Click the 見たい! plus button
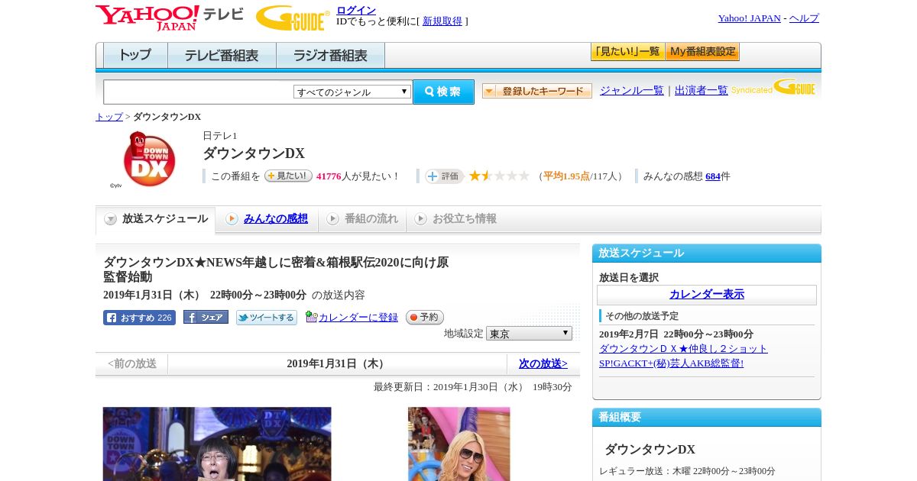Viewport: 917px width, 481px height. (x=288, y=176)
